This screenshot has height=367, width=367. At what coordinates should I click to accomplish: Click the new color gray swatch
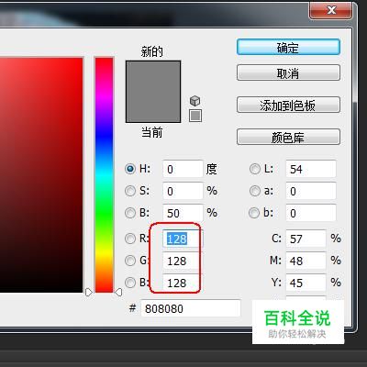153,76
